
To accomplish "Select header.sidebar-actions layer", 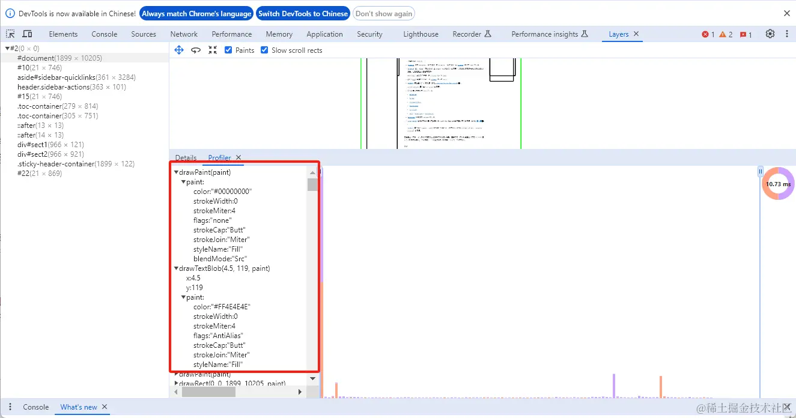I will (84, 87).
